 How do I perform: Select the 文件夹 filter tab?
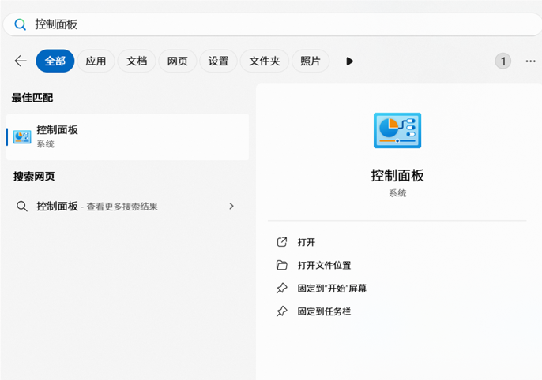pyautogui.click(x=265, y=61)
